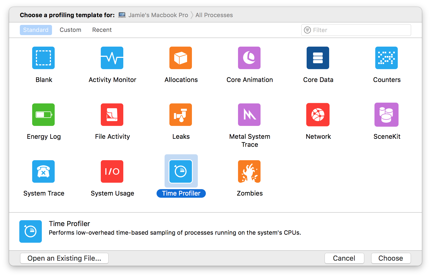Choose the Network template icon
431x277 pixels.
(318, 115)
